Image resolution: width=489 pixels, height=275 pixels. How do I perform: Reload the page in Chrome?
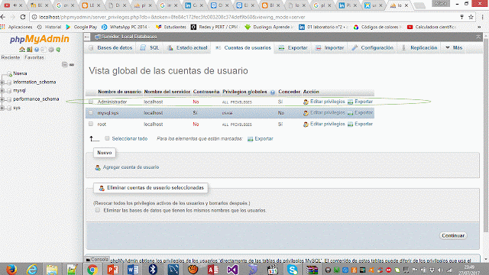[23, 17]
